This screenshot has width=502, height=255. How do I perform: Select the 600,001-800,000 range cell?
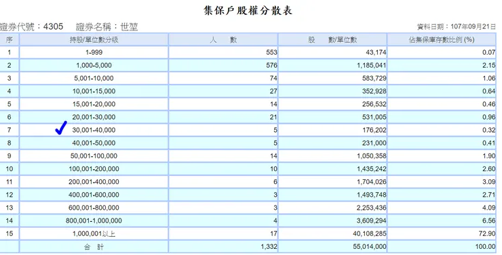click(94, 208)
